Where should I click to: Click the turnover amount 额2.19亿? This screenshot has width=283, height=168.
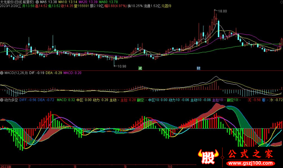97,6
